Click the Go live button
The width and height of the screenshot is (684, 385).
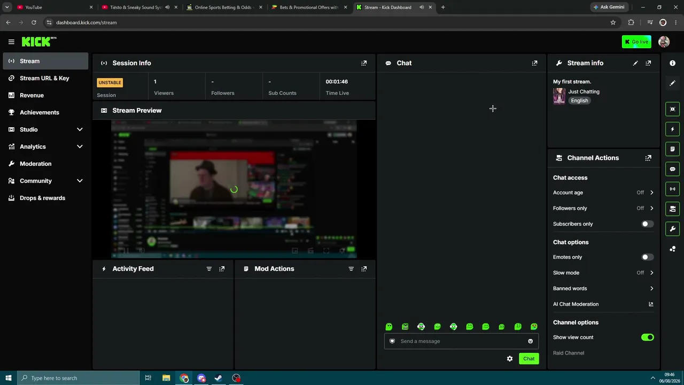coord(636,42)
